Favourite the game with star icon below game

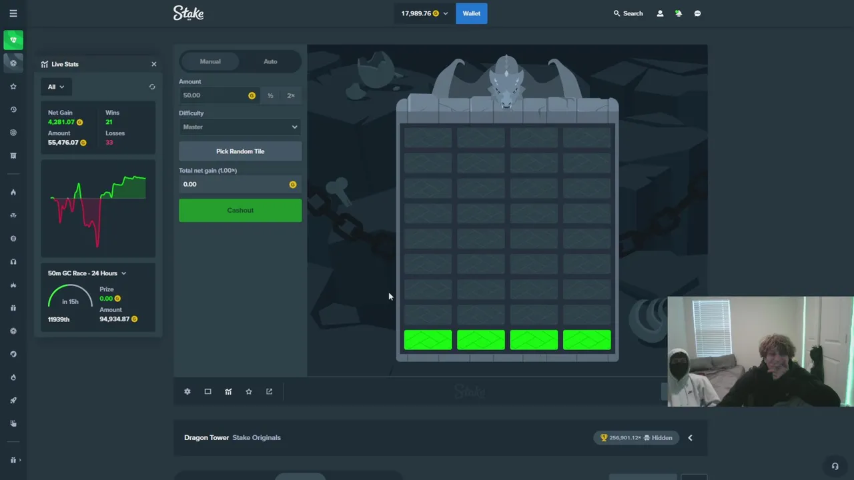coord(249,391)
